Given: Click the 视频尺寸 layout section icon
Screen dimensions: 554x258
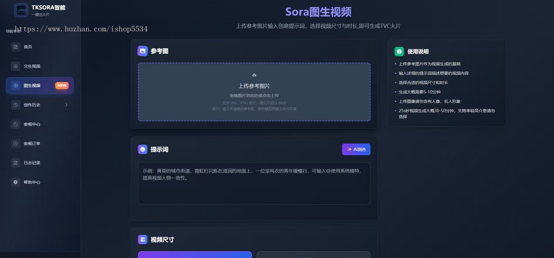Looking at the screenshot, I should (x=143, y=240).
